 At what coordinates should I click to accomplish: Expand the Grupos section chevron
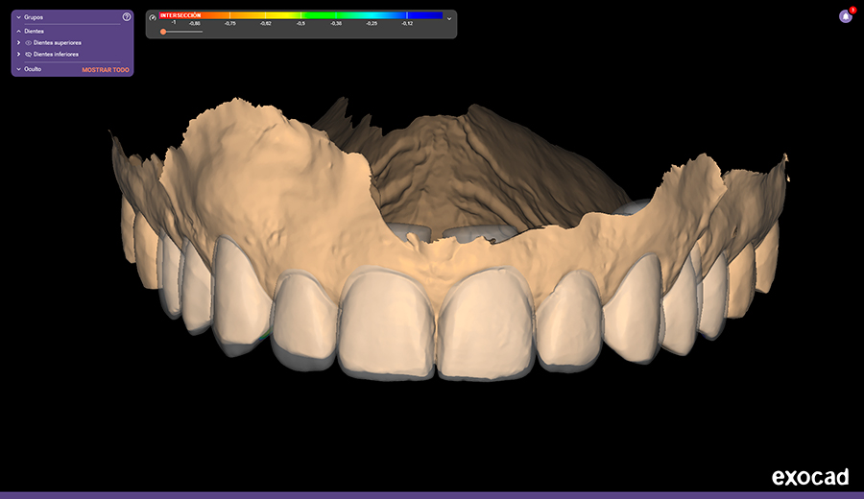pos(18,17)
